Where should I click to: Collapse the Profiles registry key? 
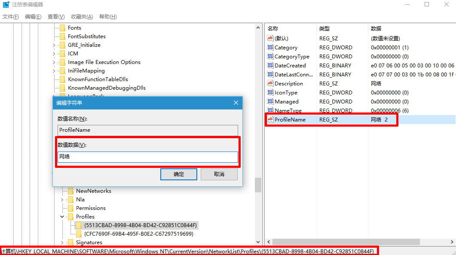point(61,216)
